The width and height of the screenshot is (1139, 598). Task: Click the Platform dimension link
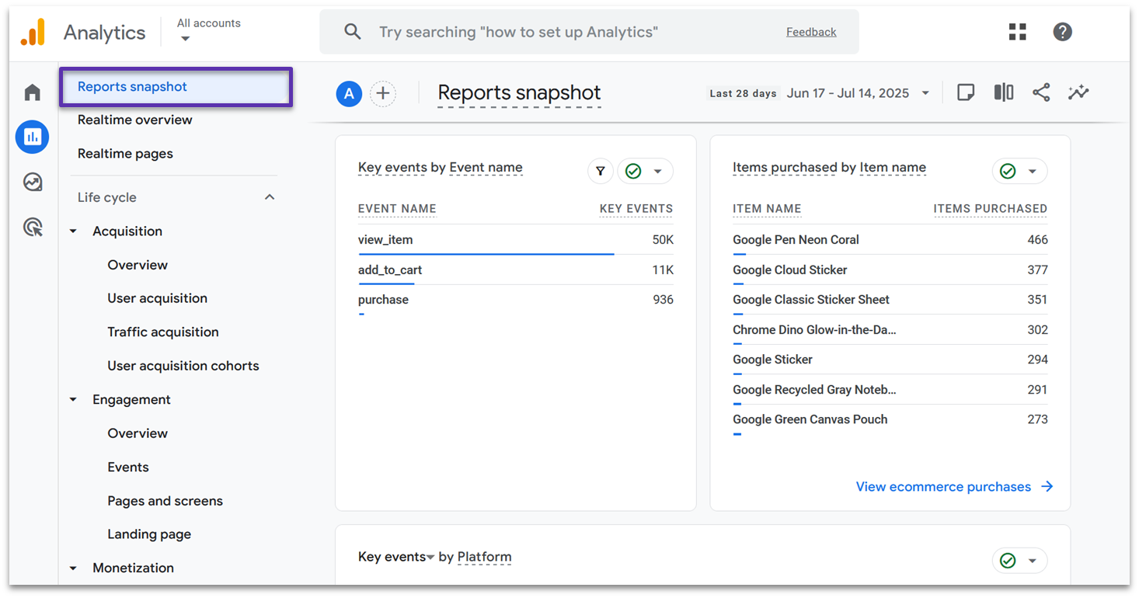coord(484,557)
